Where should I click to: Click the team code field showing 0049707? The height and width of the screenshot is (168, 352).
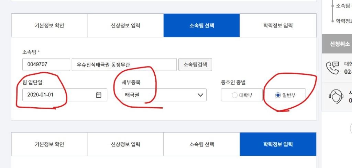pyautogui.click(x=46, y=64)
